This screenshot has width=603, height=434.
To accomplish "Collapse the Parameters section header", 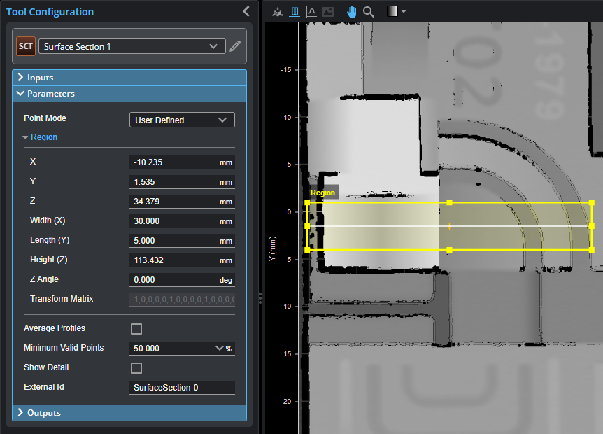I will click(50, 94).
